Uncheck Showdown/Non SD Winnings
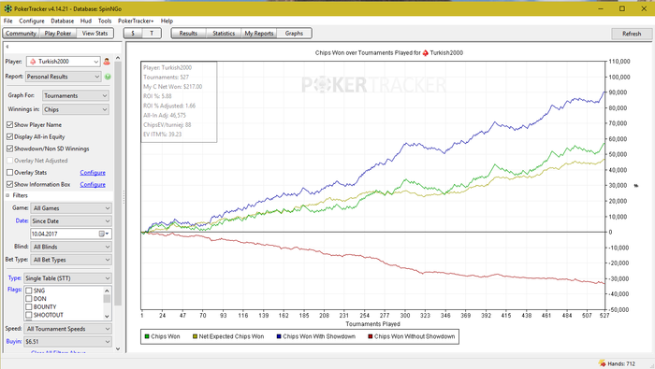The width and height of the screenshot is (655, 369). tap(10, 149)
